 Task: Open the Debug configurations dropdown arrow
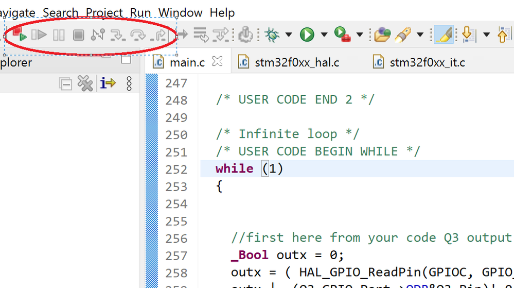289,35
